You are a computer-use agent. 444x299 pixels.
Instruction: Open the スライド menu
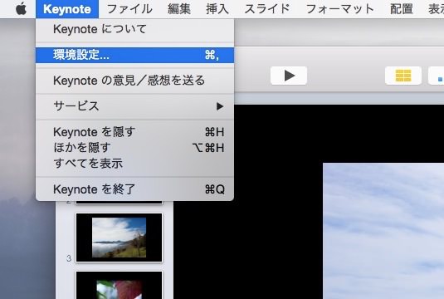pos(267,9)
